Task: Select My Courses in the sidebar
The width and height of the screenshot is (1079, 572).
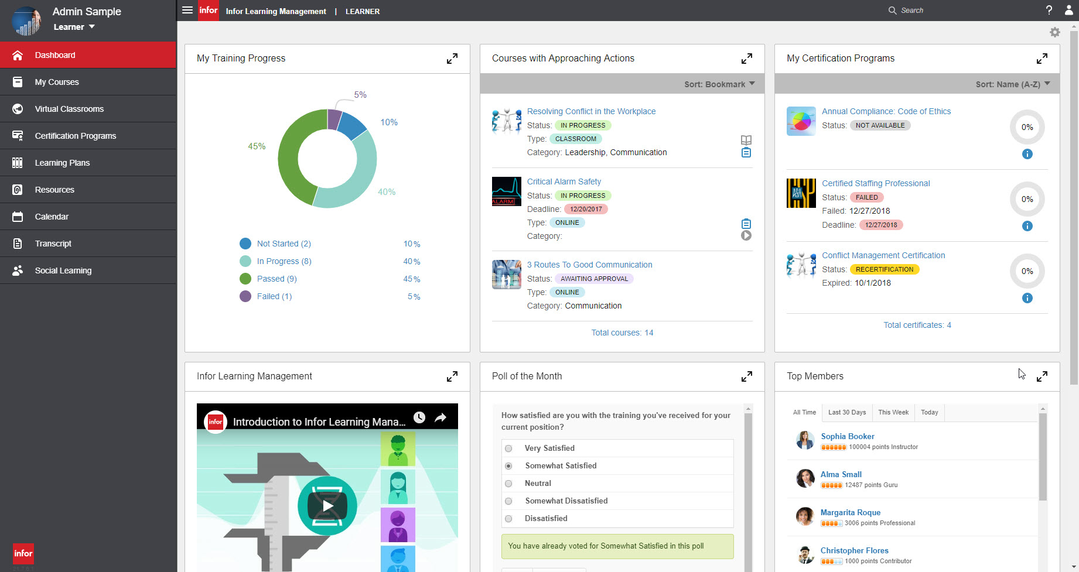Action: 57,81
